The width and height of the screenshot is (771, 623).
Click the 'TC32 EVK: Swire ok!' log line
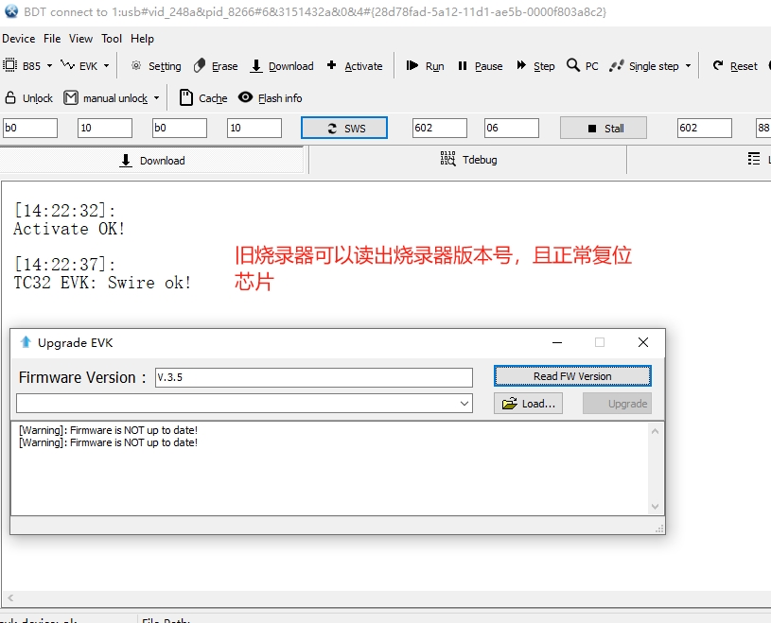[102, 283]
